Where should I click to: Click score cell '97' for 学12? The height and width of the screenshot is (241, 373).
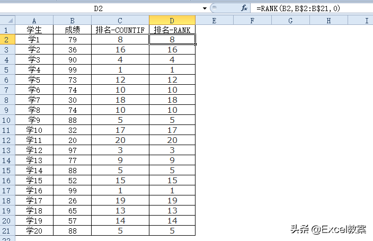72,150
